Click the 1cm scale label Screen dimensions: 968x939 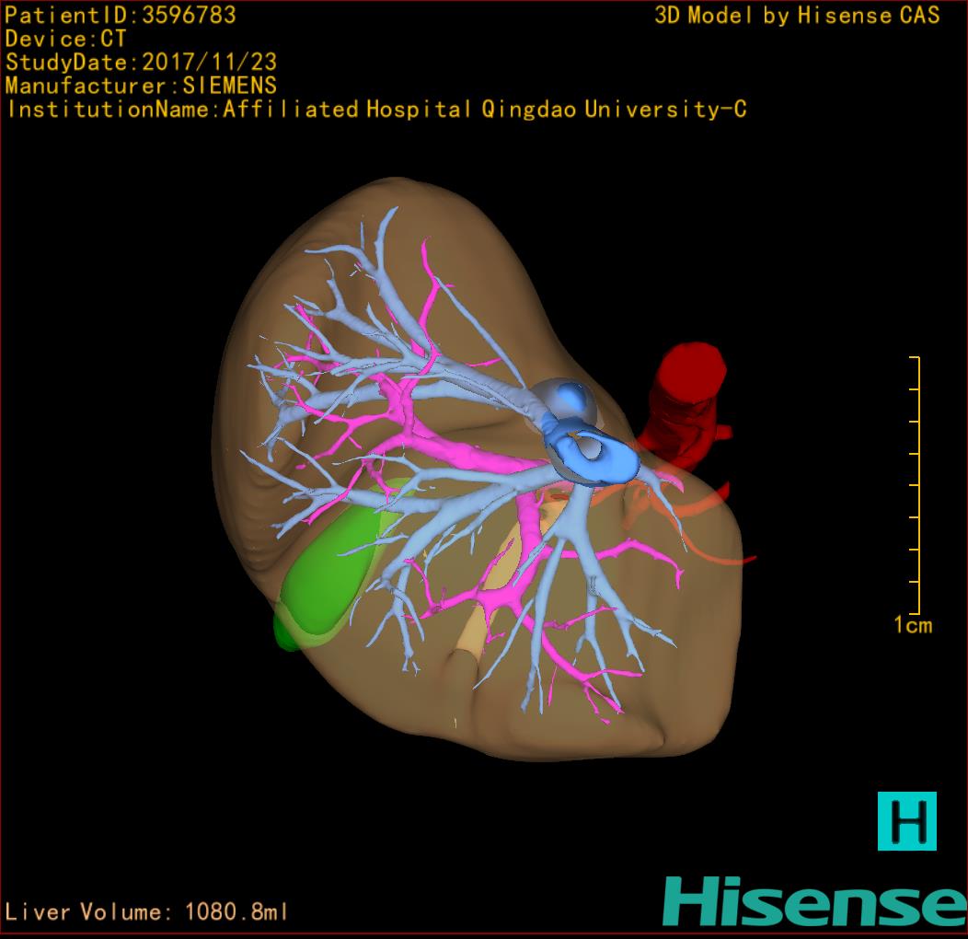tap(912, 626)
